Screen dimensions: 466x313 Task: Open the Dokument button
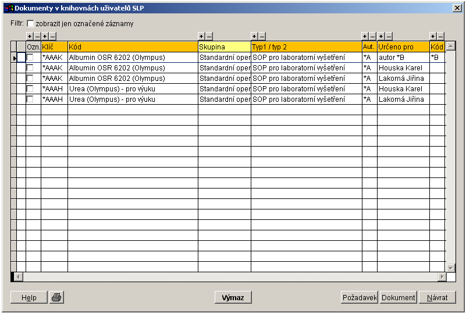click(x=399, y=297)
